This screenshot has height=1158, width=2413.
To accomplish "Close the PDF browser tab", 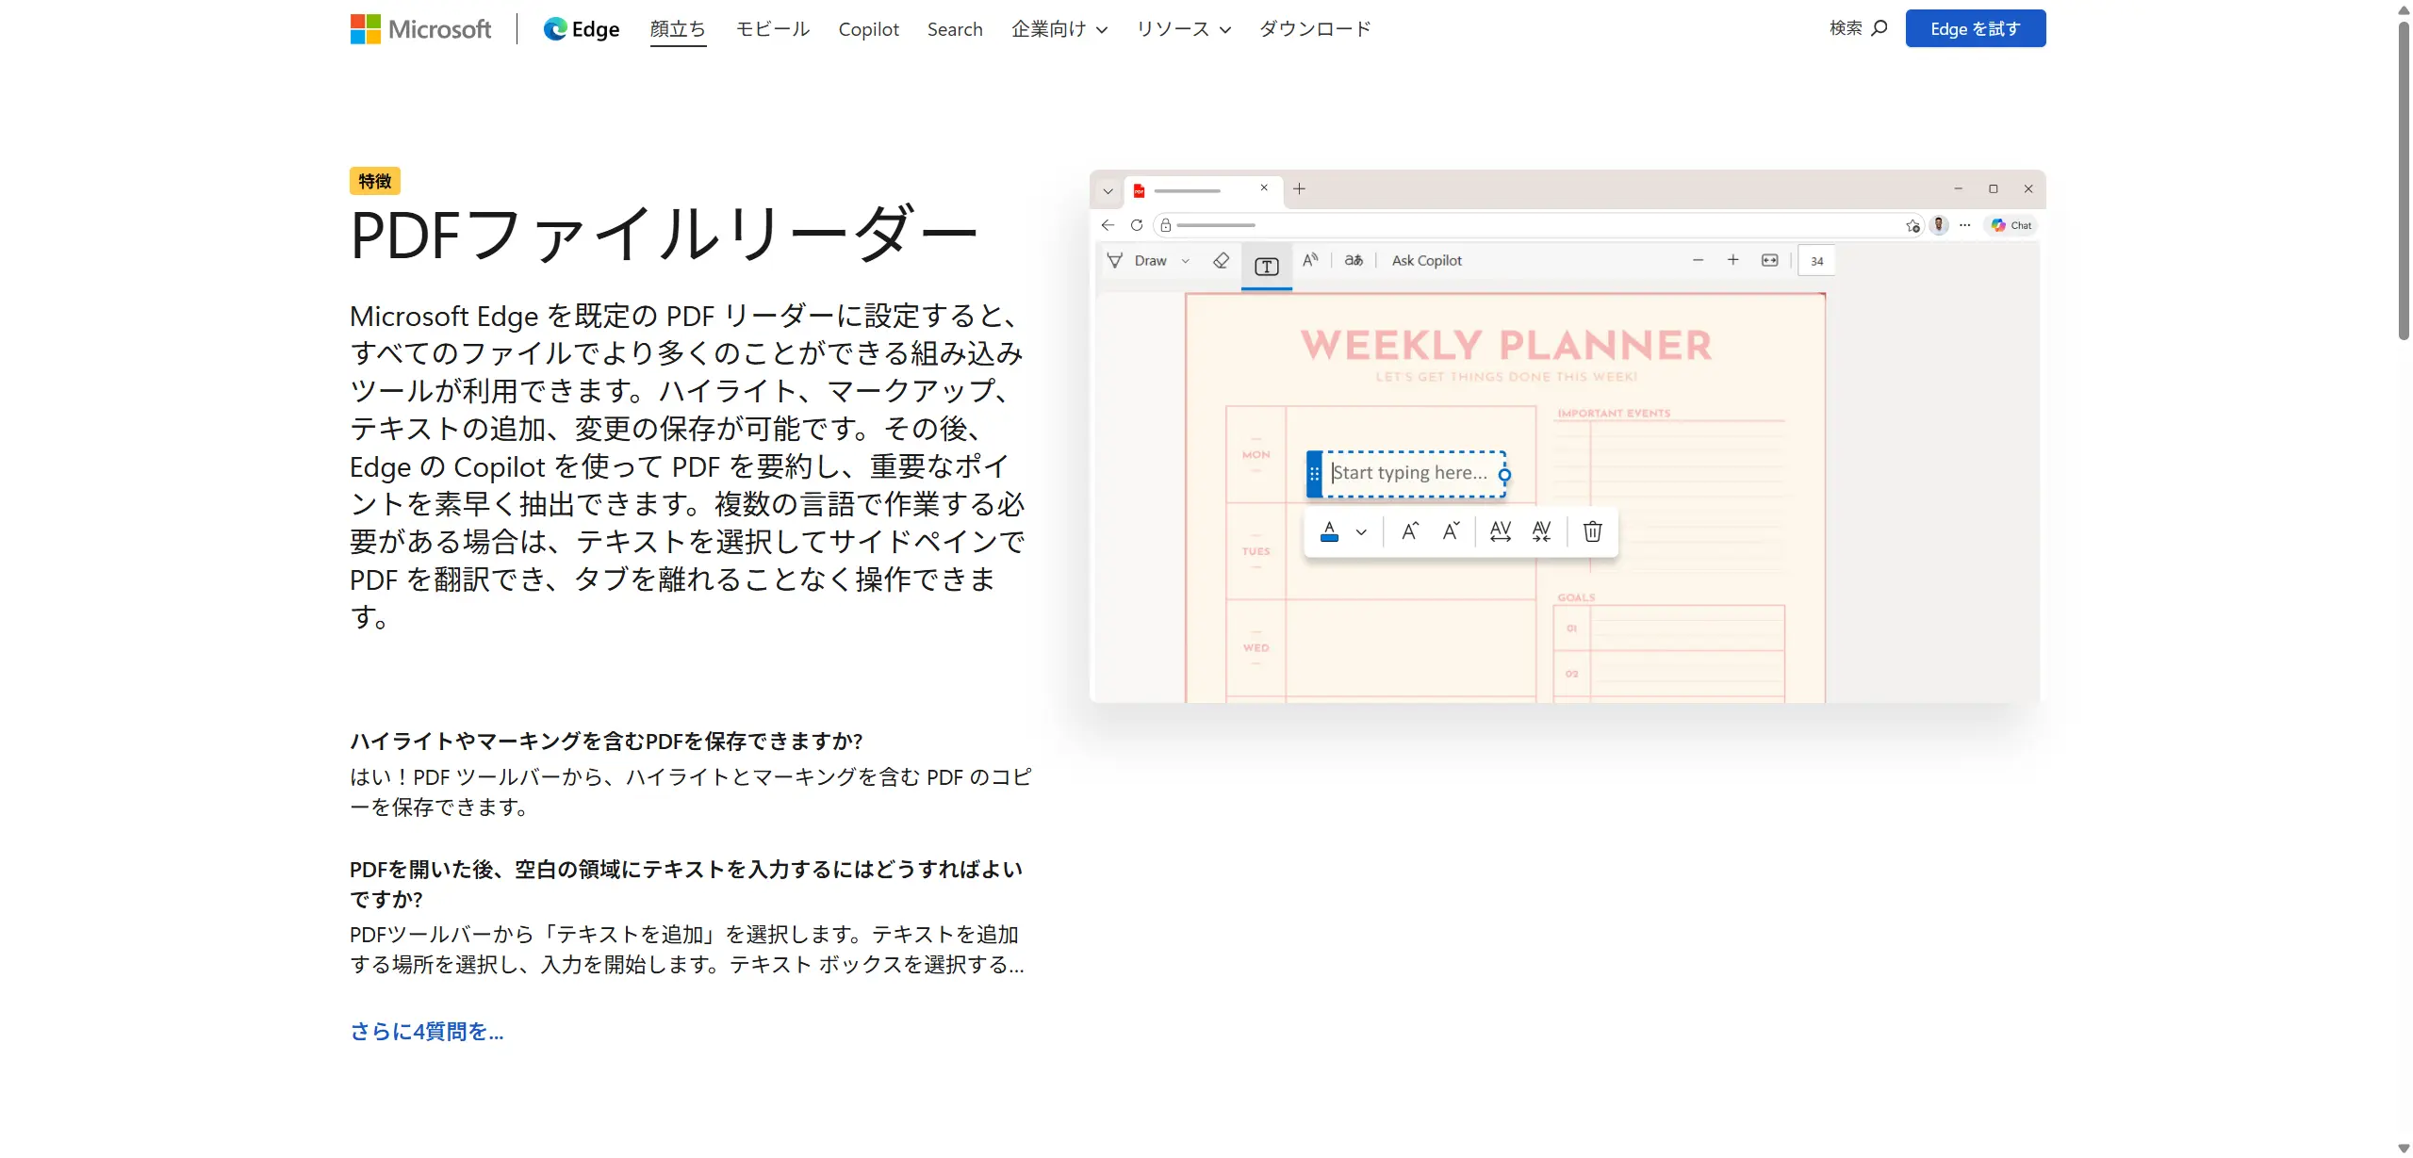I will click(1264, 188).
